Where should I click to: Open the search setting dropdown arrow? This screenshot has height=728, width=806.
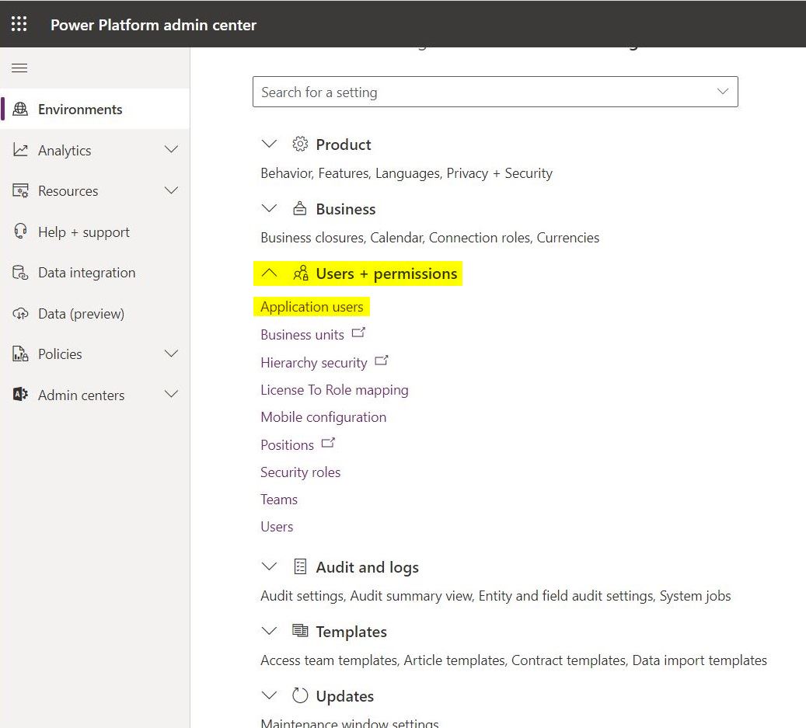coord(723,92)
